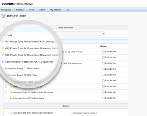Open the Personal menu
The image size is (147, 116).
(20, 10)
